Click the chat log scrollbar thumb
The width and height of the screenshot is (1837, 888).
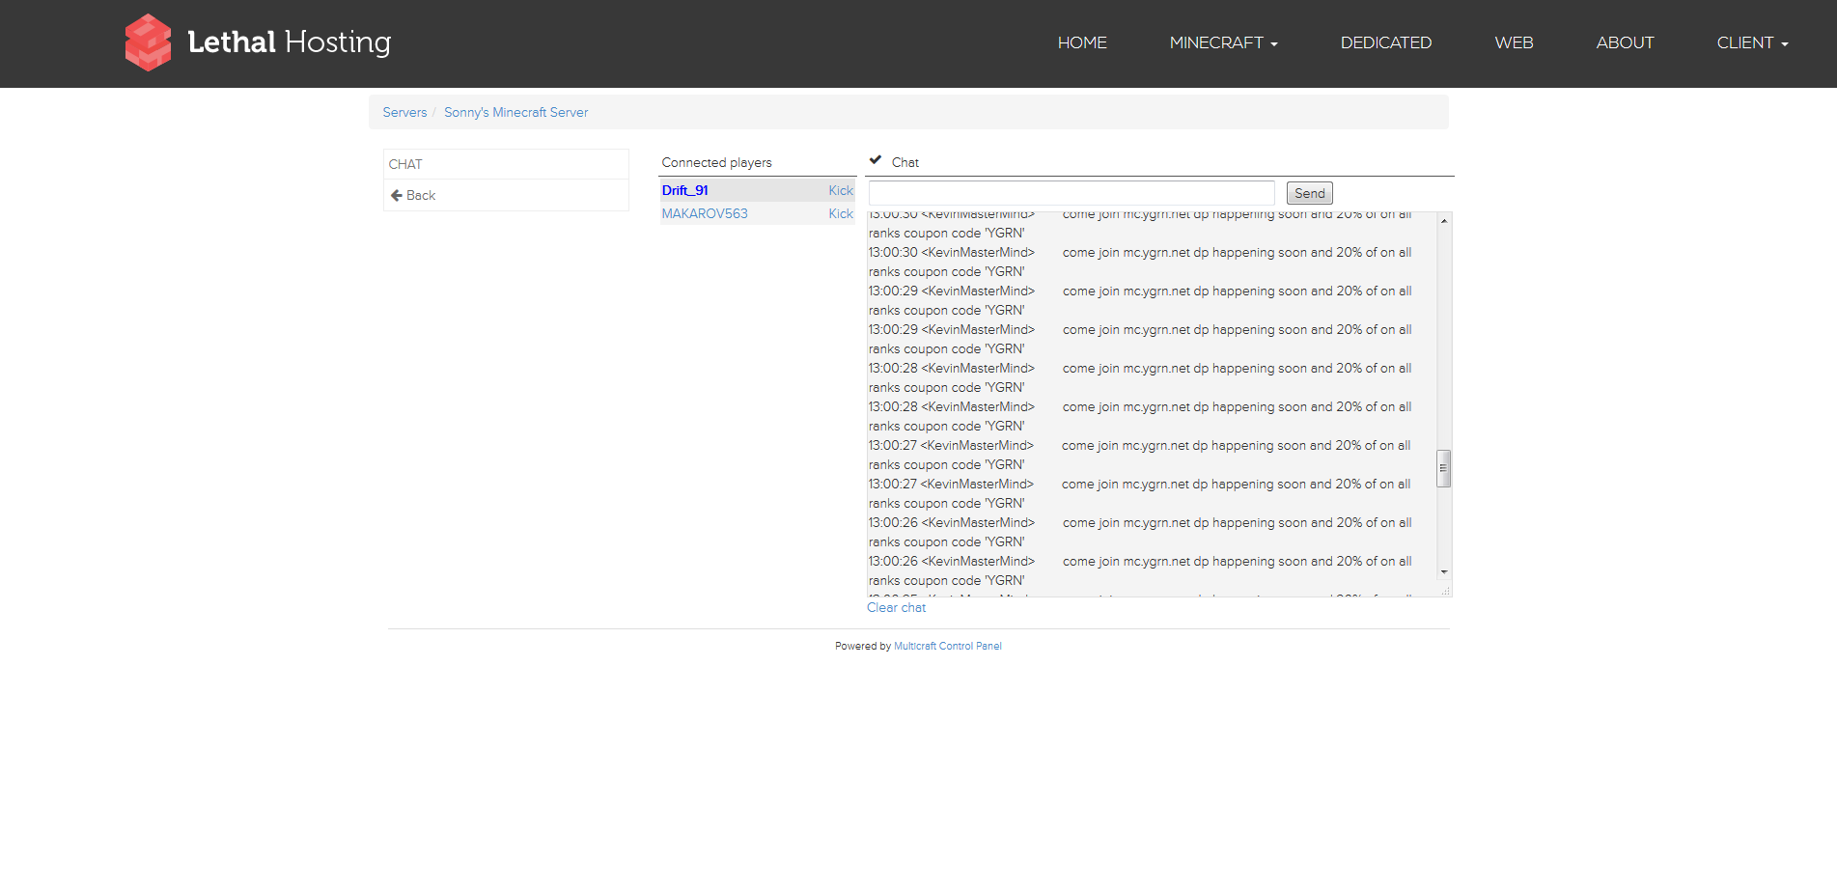pos(1443,468)
